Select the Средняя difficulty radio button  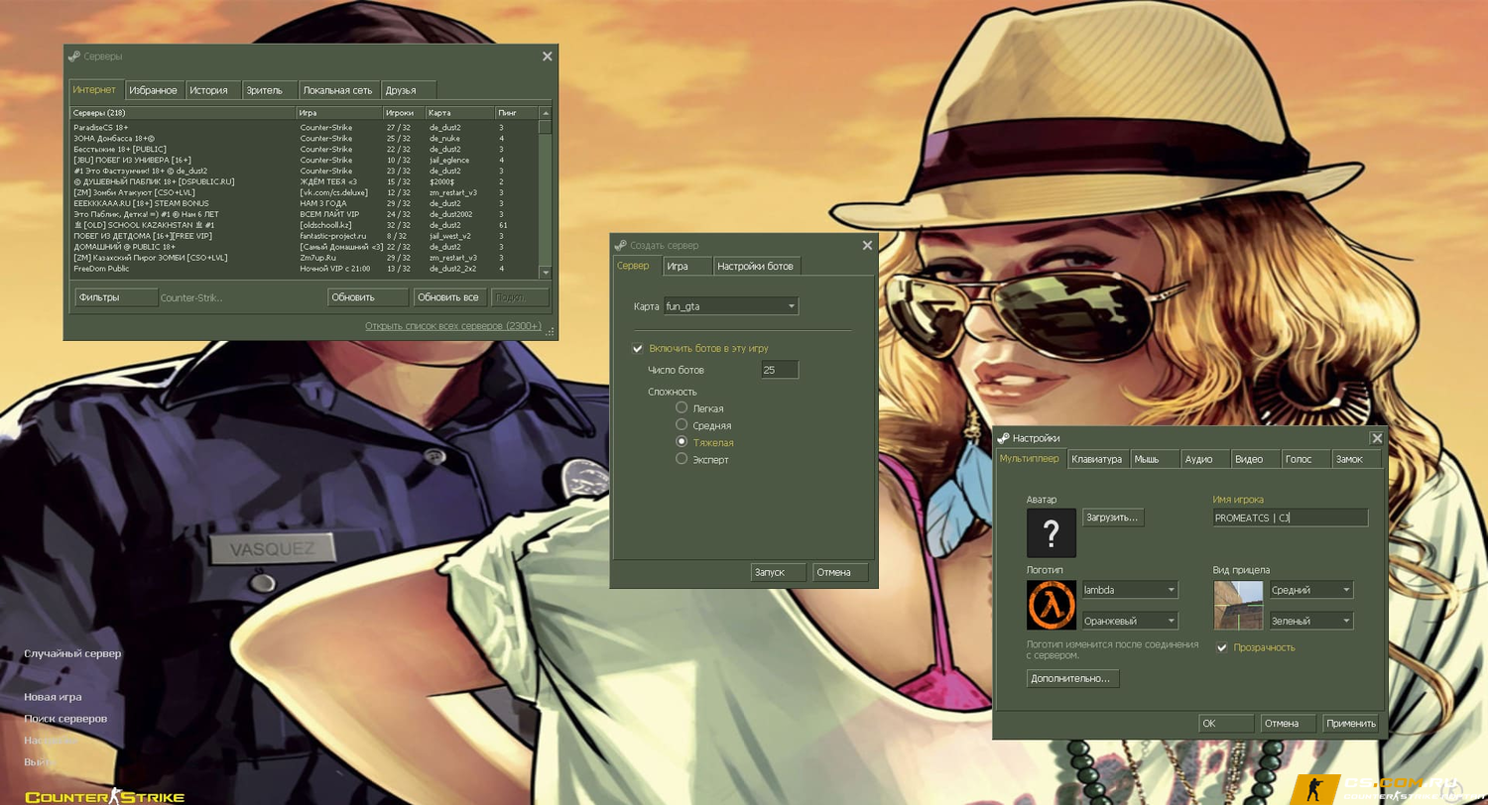click(x=682, y=424)
